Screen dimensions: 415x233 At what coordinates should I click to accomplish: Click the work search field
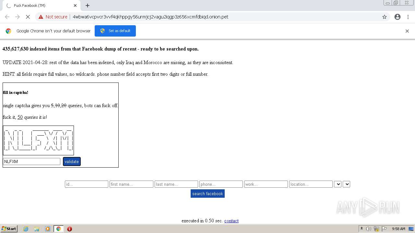[x=266, y=184]
